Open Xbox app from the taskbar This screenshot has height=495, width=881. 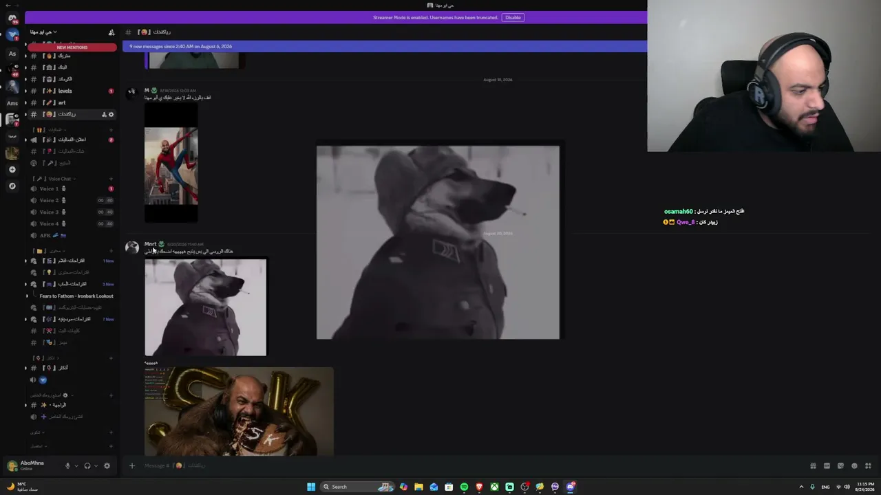[x=494, y=487]
